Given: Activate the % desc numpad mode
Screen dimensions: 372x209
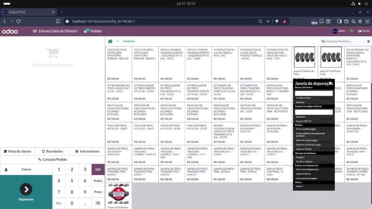Looking at the screenshot, I should point(98,181).
